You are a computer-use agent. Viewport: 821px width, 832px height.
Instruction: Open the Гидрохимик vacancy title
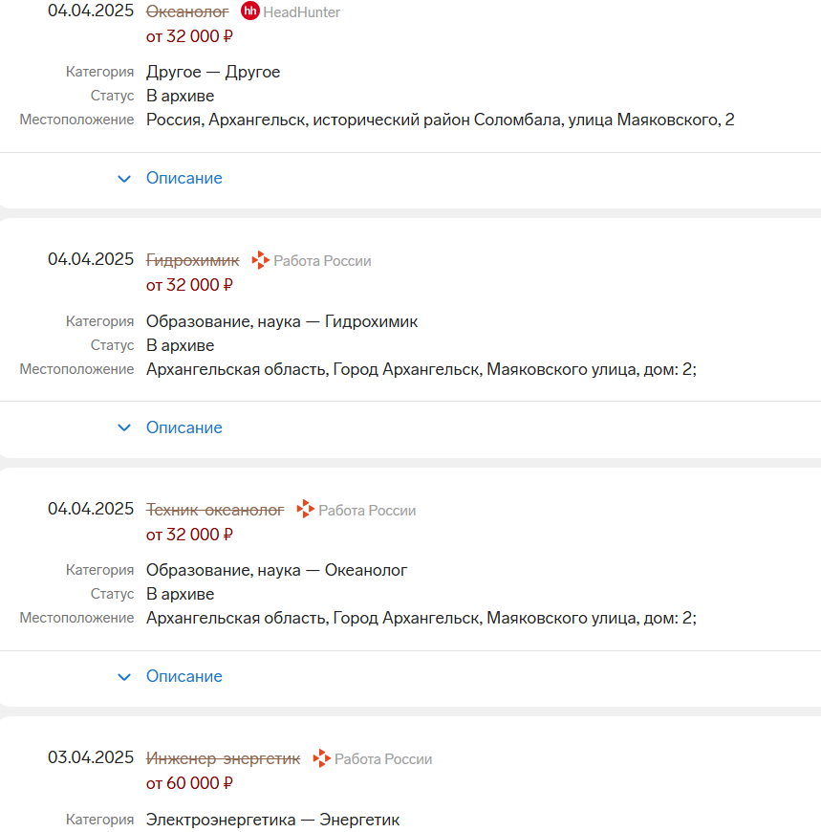pyautogui.click(x=192, y=260)
